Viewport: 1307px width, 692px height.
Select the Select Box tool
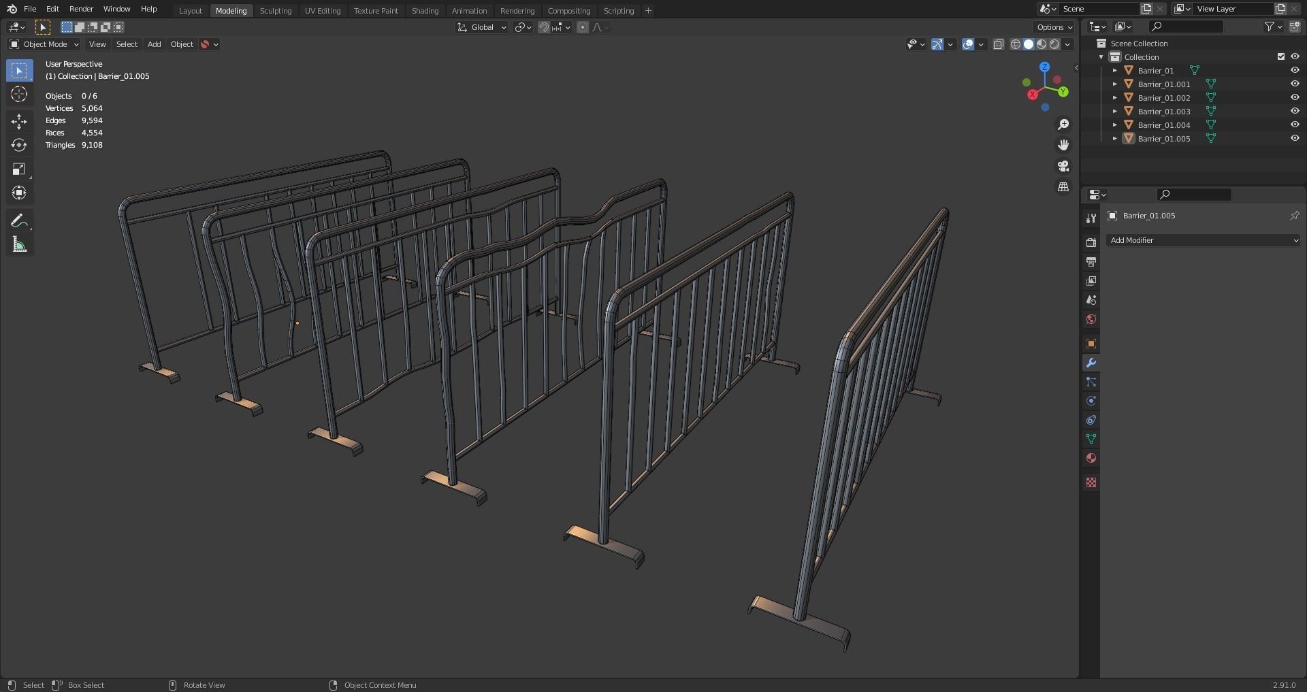(x=19, y=71)
